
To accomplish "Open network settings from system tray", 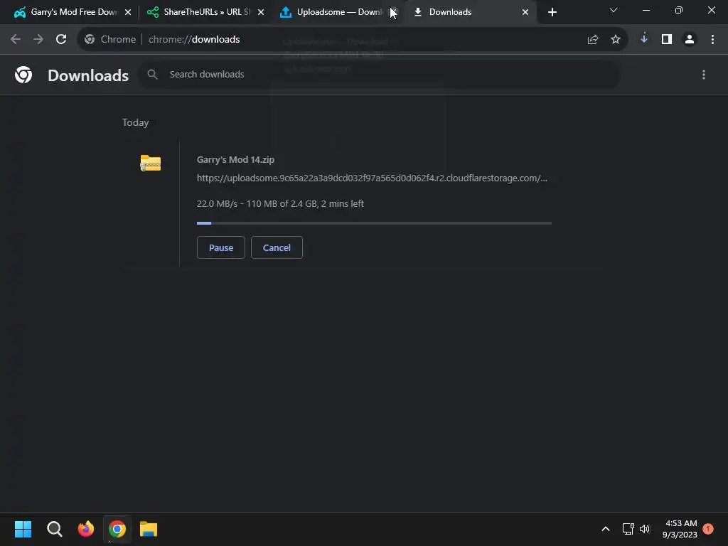I will (x=628, y=529).
